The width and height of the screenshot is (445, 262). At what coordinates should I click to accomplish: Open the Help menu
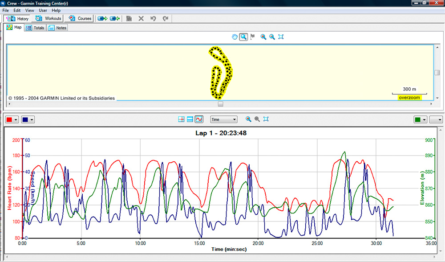56,10
